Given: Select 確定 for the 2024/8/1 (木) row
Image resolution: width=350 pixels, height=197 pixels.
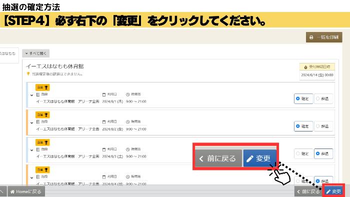Looking at the screenshot, I should coord(303,98).
